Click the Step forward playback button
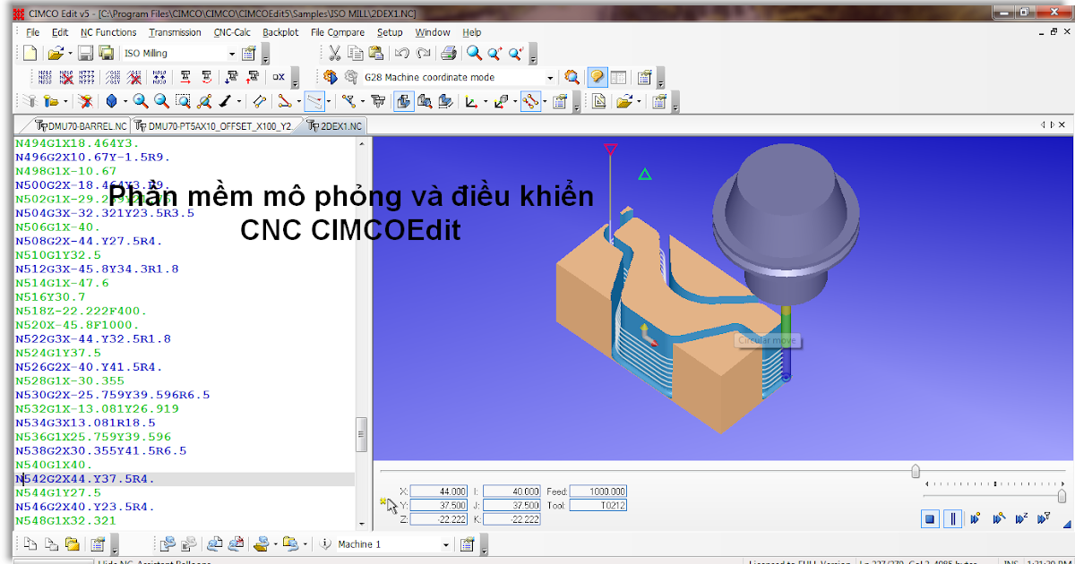 pos(975,517)
